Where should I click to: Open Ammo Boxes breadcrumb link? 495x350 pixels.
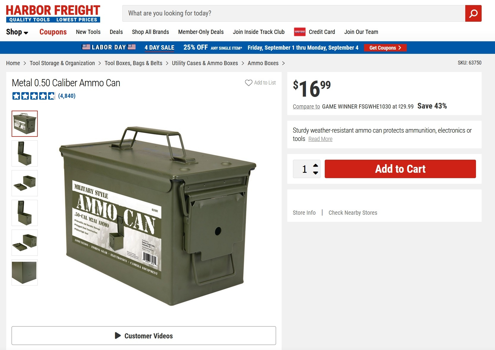coord(263,63)
